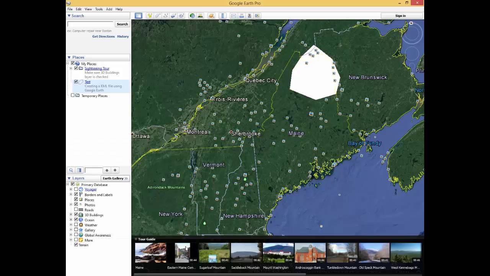Click the Sign in button
This screenshot has height=276, width=490.
pyautogui.click(x=400, y=16)
